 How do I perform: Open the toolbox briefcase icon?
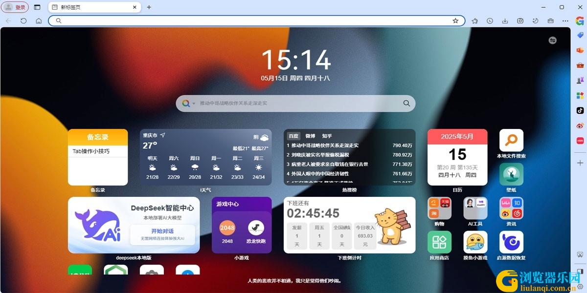[550, 21]
